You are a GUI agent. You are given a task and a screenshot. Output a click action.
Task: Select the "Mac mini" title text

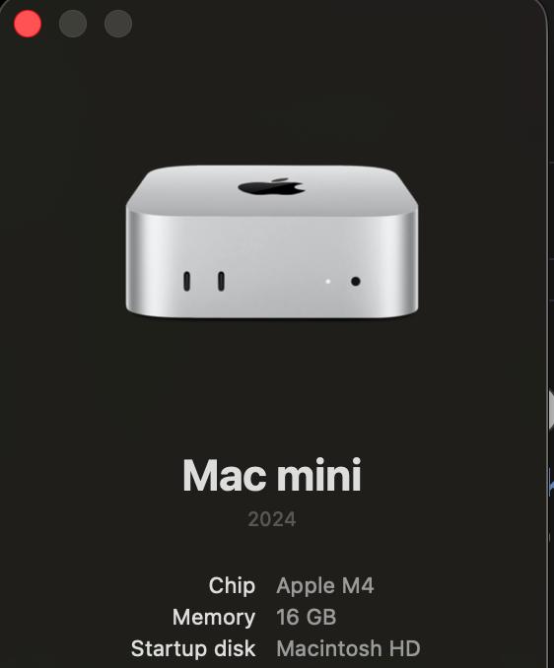coord(272,476)
